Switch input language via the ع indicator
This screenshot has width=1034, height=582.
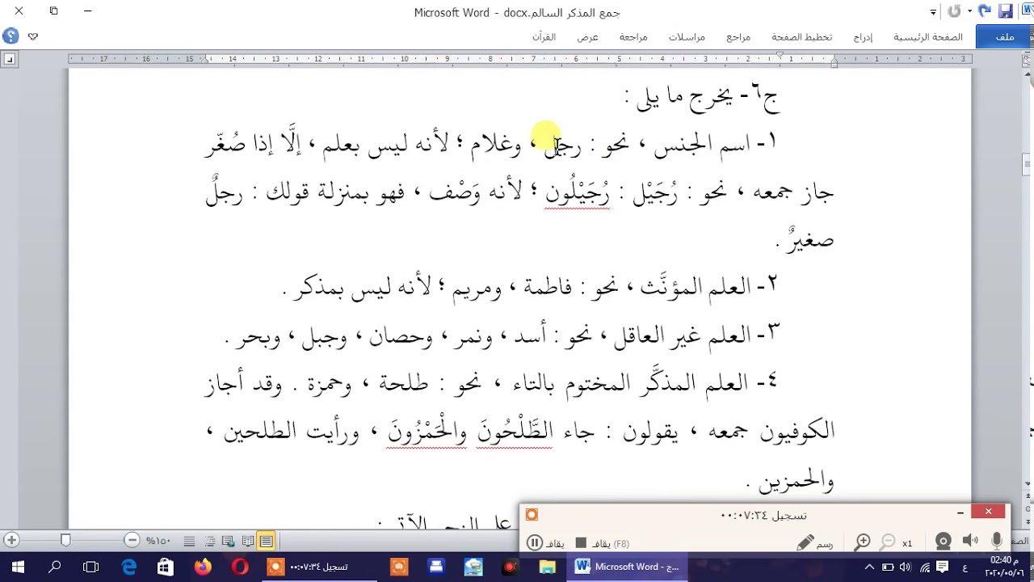click(x=965, y=567)
